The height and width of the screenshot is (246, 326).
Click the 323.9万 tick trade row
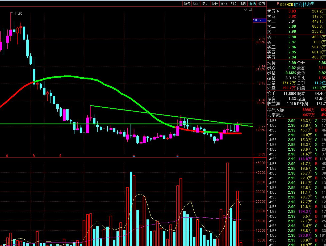tap(296, 235)
